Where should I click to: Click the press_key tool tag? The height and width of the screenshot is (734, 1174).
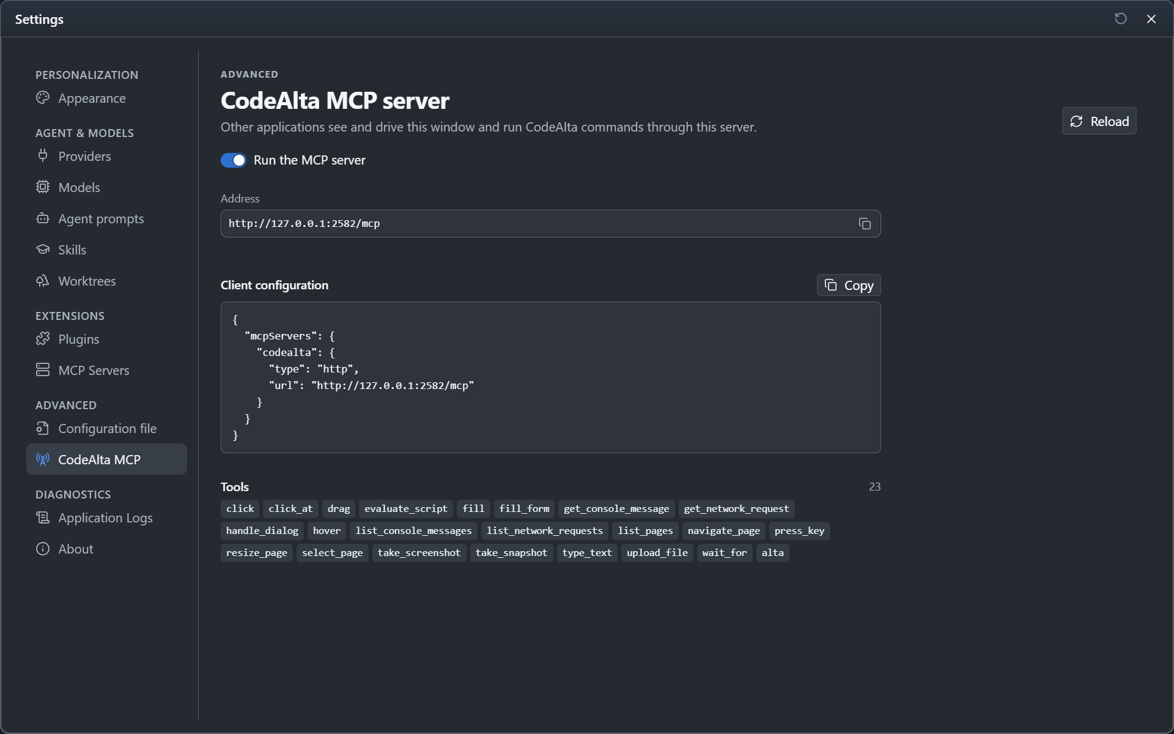pyautogui.click(x=800, y=531)
